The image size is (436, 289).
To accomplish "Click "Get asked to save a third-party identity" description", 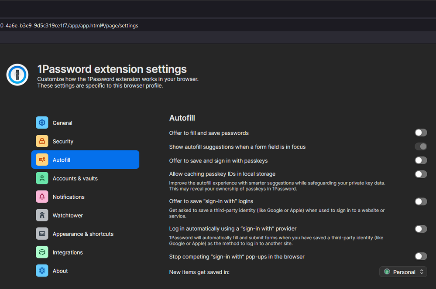I will click(x=277, y=213).
